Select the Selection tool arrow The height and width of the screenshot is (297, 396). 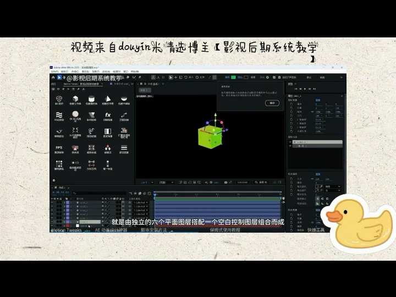(x=59, y=78)
